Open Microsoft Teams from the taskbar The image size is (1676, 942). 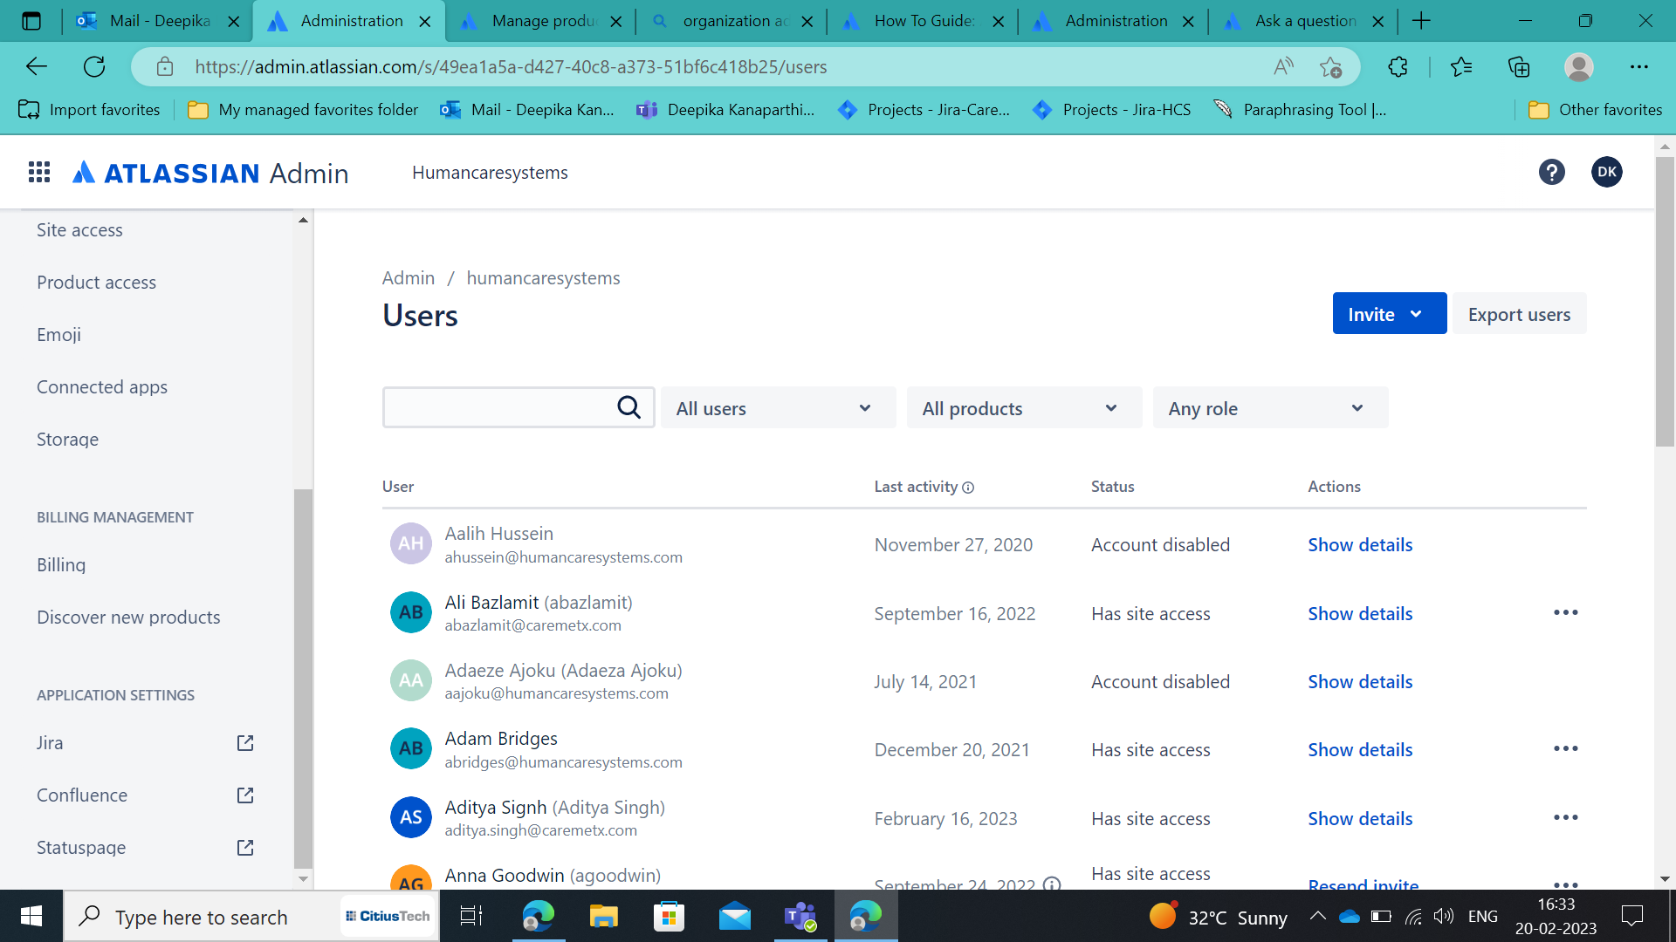(x=800, y=917)
